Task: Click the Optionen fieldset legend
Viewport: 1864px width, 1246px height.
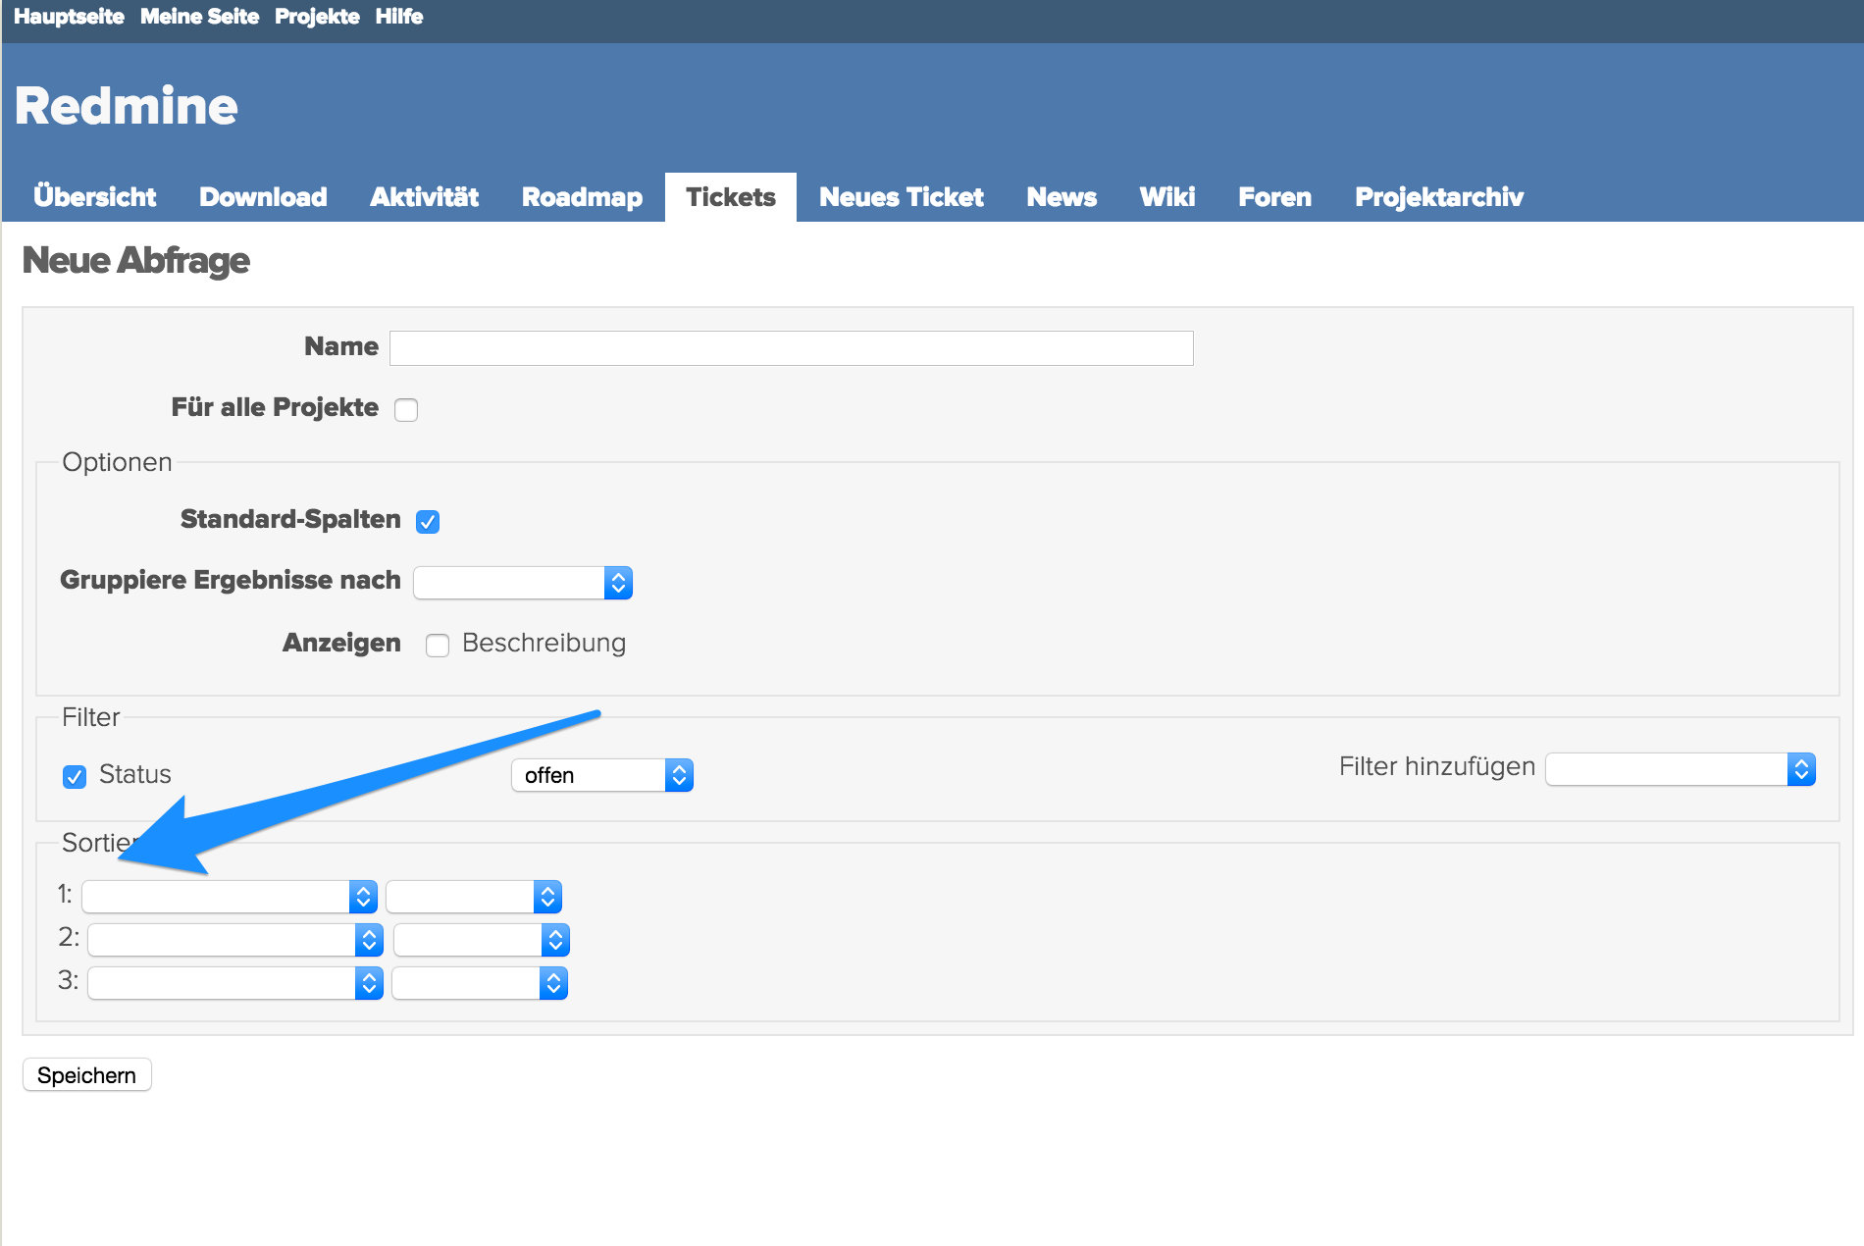Action: point(117,462)
